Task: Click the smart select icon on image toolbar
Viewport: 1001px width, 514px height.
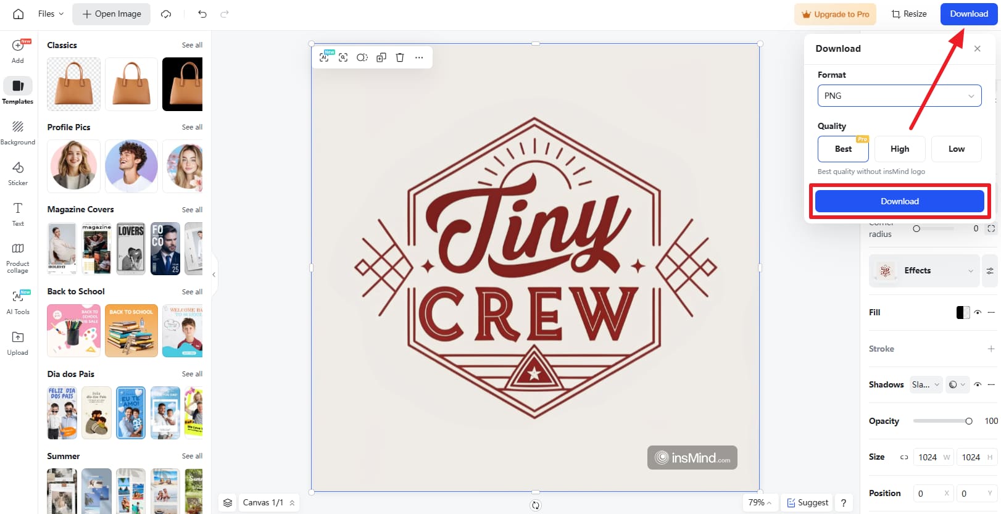Action: tap(343, 57)
